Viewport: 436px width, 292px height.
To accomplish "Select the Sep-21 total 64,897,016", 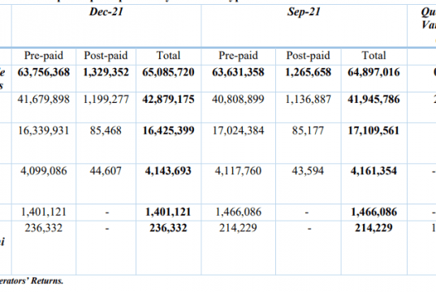I will (374, 72).
